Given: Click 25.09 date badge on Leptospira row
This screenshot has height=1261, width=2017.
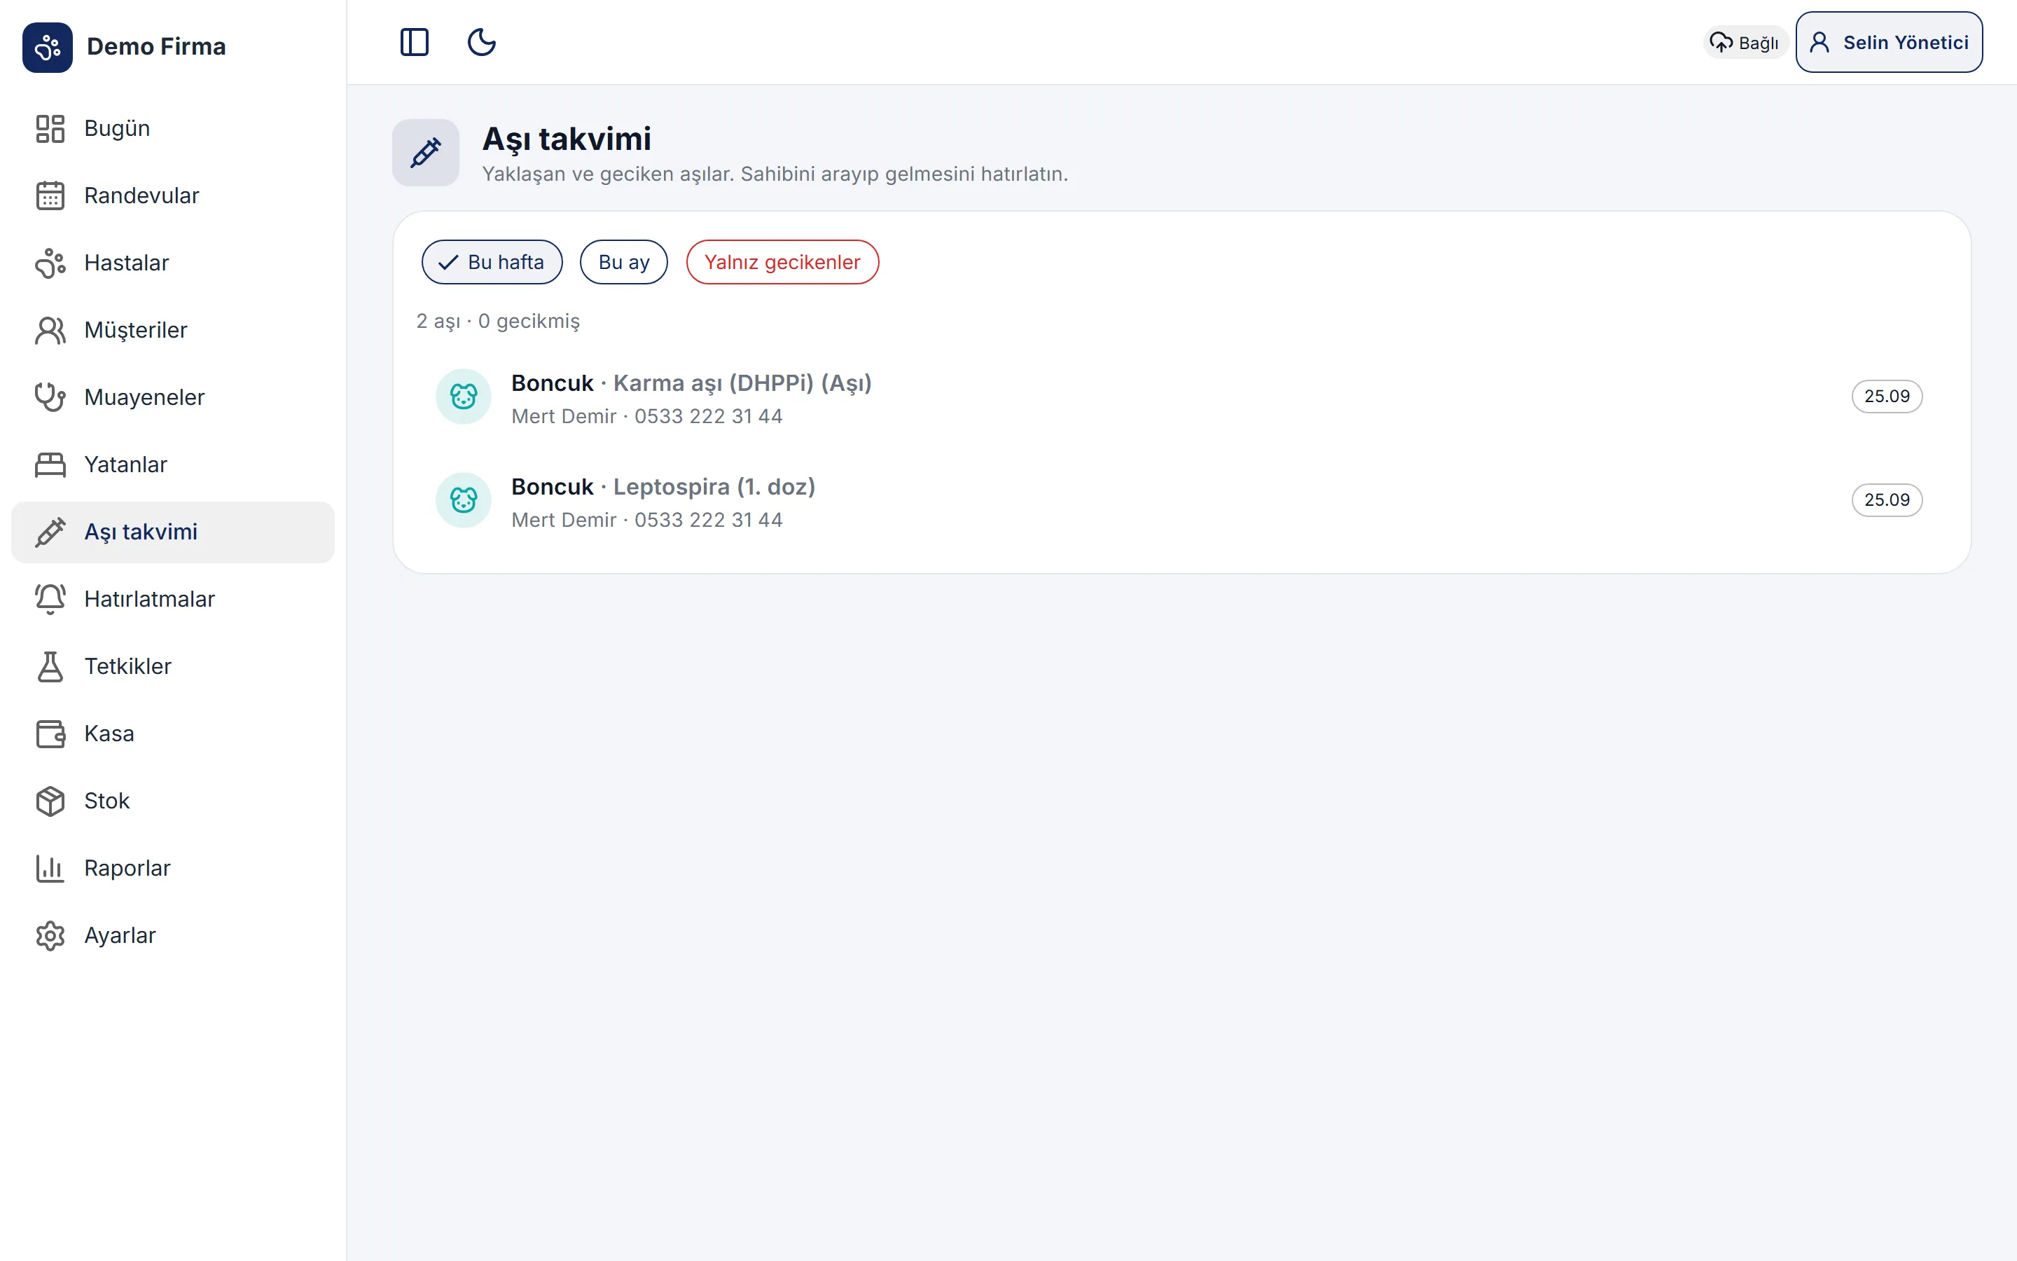Looking at the screenshot, I should click(1887, 500).
